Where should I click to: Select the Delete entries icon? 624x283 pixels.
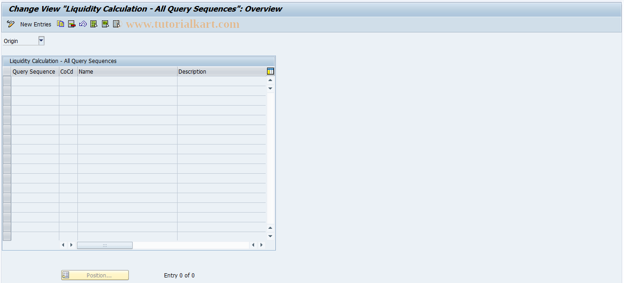point(71,24)
